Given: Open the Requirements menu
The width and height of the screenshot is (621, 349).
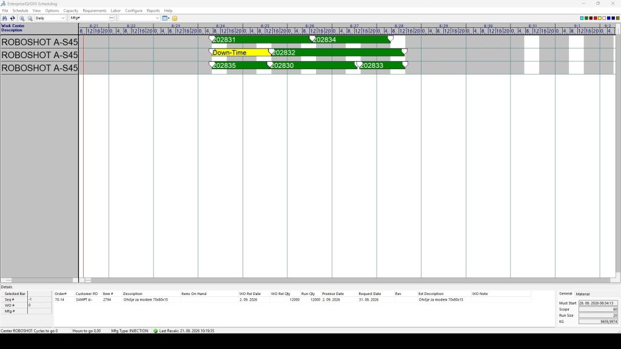Looking at the screenshot, I should 94,11.
